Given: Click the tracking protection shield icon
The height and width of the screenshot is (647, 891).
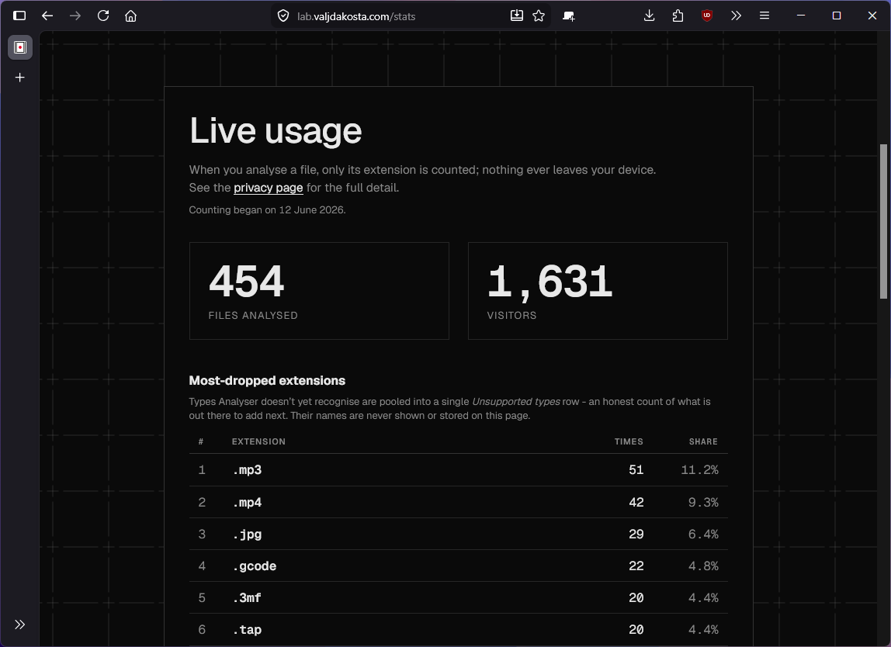Looking at the screenshot, I should pos(283,16).
